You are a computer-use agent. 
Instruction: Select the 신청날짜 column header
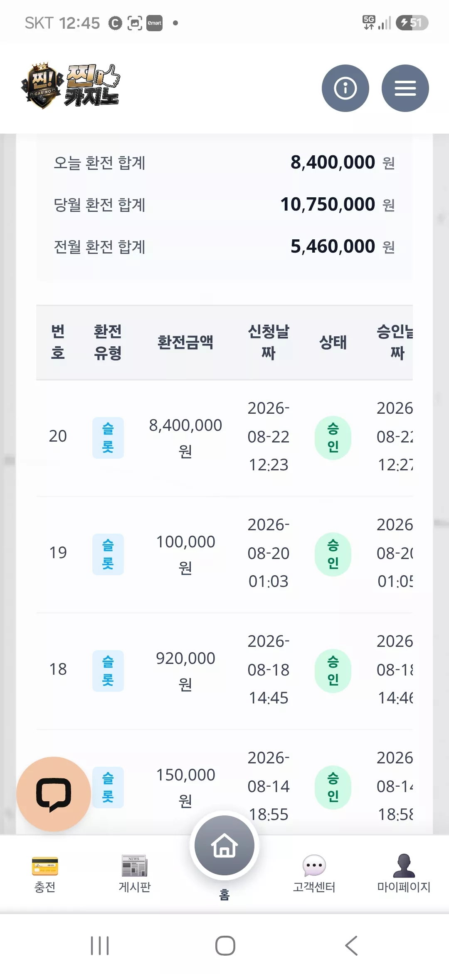click(x=269, y=342)
